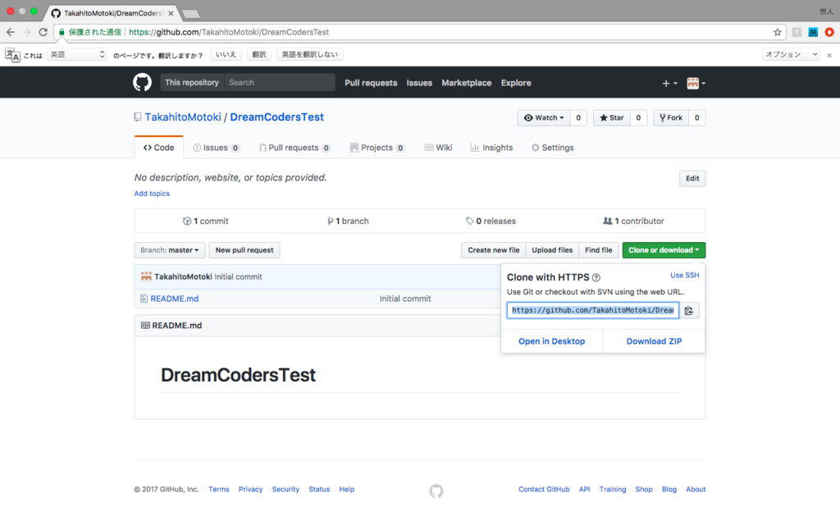Viewport: 840px width, 525px height.
Task: Click Issues in the top navigation
Action: tap(419, 83)
